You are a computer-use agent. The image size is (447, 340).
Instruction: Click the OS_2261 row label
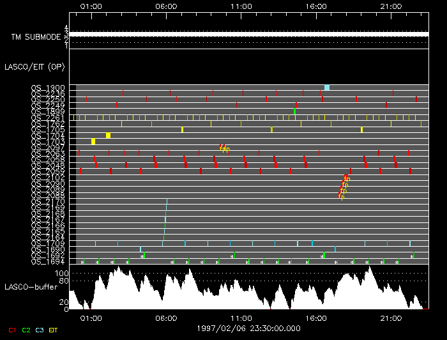coord(47,118)
